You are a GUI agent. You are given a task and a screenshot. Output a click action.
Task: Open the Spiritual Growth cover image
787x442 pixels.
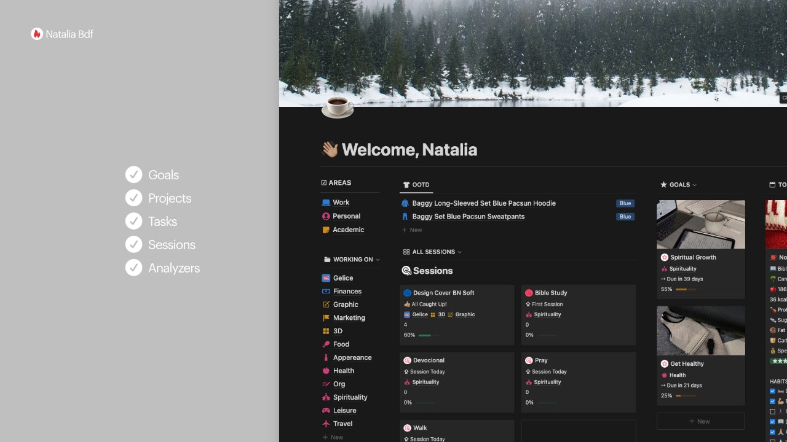click(x=700, y=224)
